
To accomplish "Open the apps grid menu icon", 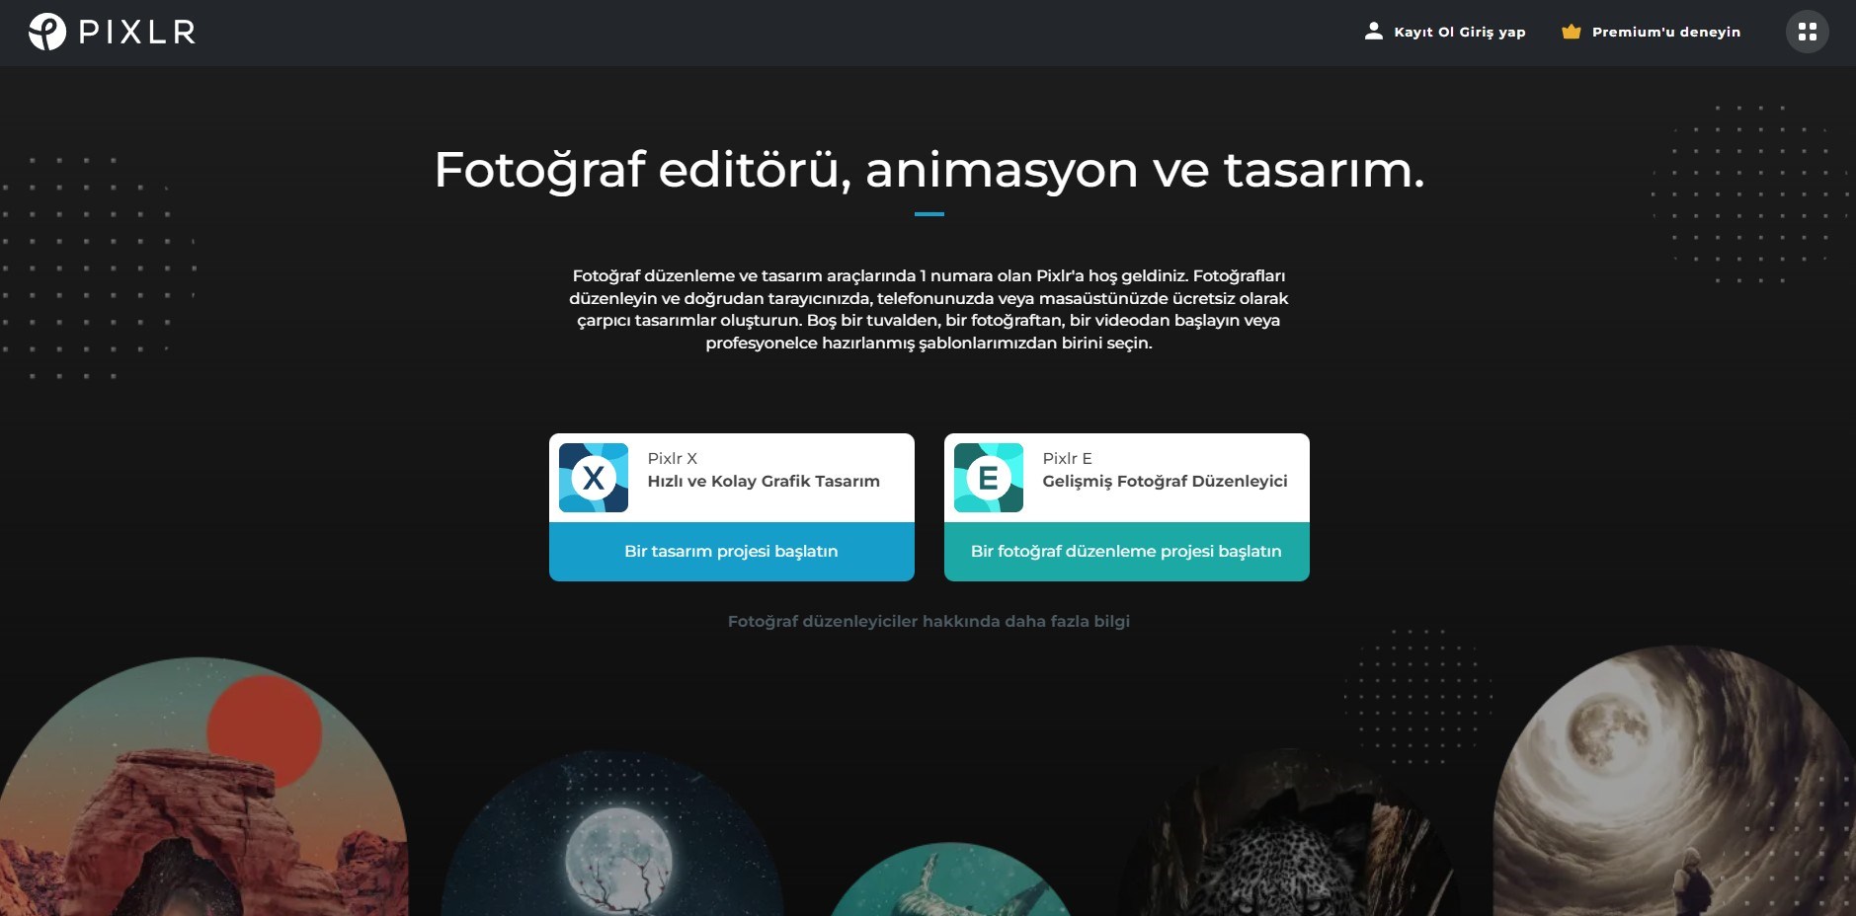I will (1807, 32).
